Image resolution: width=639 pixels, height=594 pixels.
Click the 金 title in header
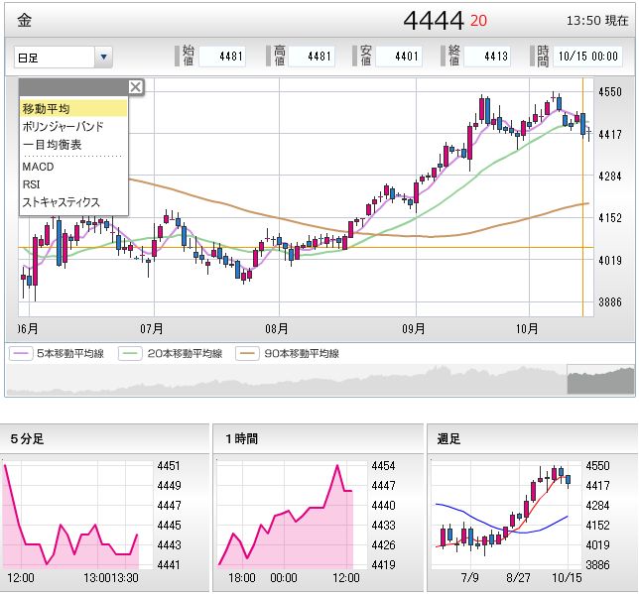pyautogui.click(x=25, y=20)
